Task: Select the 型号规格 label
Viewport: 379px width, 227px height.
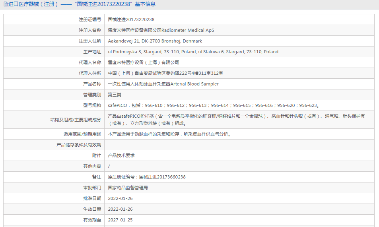Action: coord(92,105)
